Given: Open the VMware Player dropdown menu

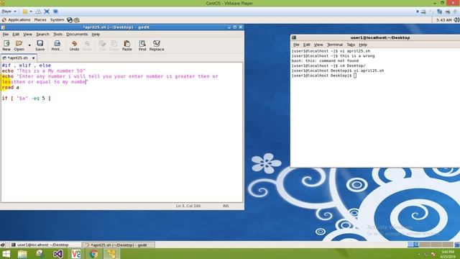Looking at the screenshot, I should (x=9, y=12).
